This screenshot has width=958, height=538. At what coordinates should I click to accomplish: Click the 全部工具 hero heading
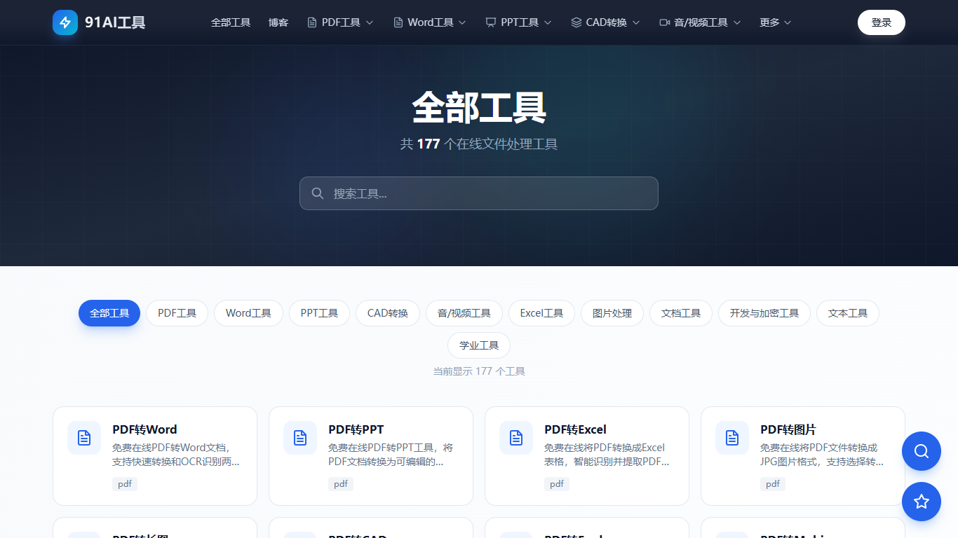pyautogui.click(x=479, y=107)
